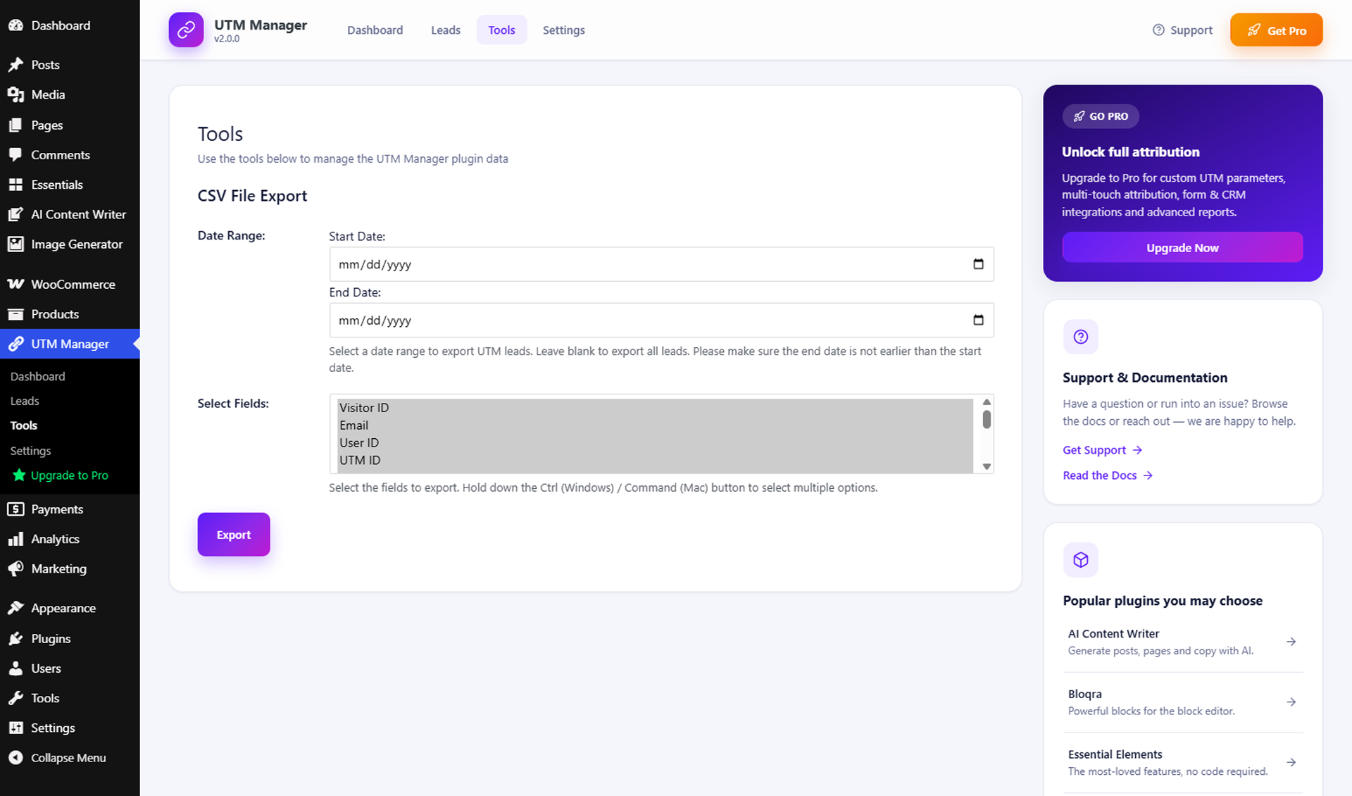Click the Settings sliders icon in sidebar

(x=15, y=728)
